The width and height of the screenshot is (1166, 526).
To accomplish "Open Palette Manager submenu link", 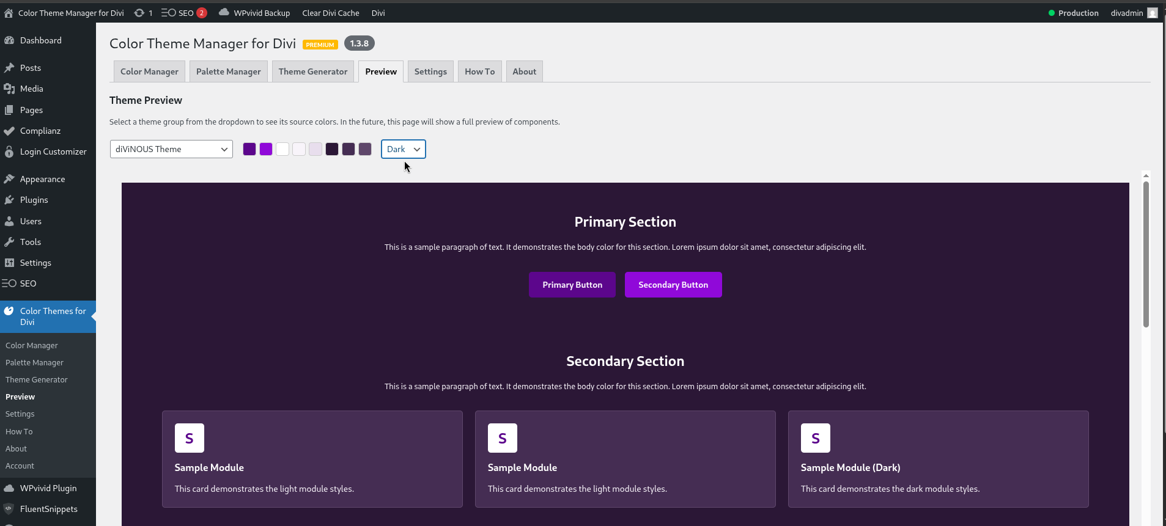I will click(34, 362).
